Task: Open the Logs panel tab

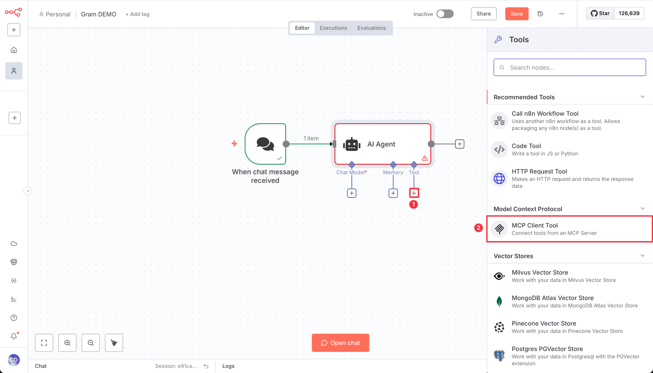Action: 228,366
